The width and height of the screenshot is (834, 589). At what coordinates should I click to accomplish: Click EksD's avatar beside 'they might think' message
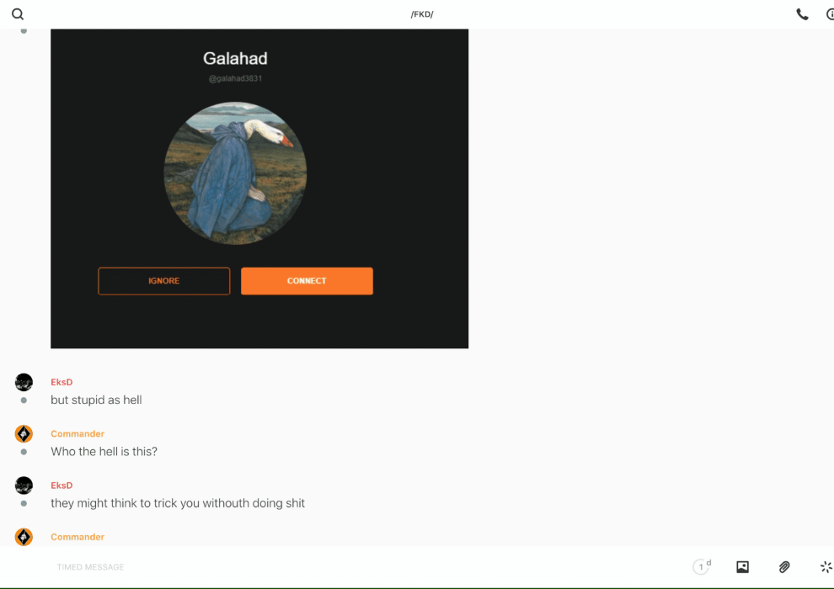(x=24, y=486)
